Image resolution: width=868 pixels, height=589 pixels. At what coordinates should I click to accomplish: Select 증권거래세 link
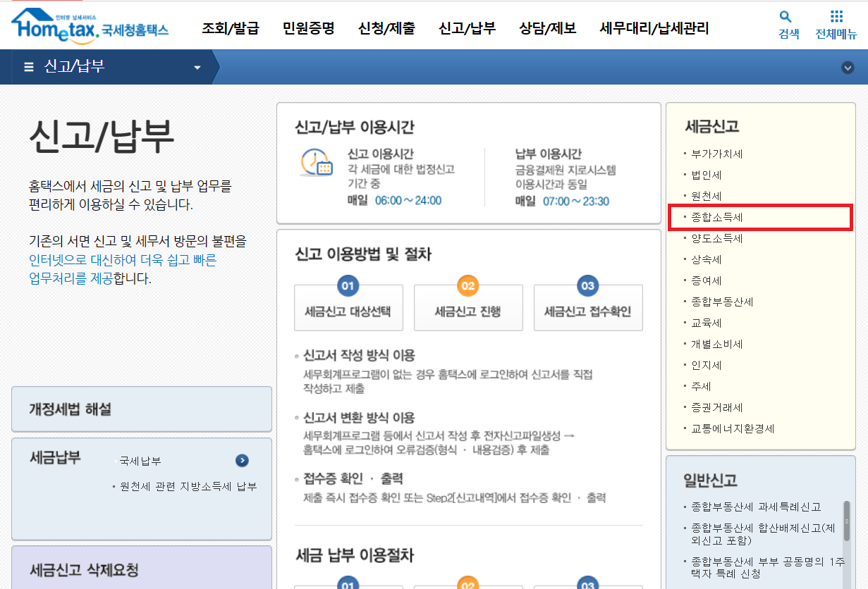pyautogui.click(x=717, y=407)
